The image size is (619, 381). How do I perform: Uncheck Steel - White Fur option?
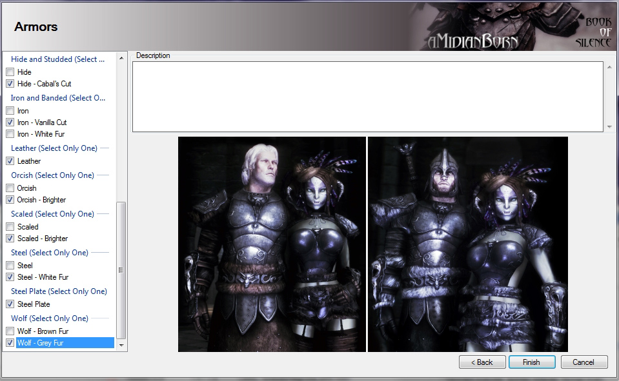pyautogui.click(x=10, y=277)
